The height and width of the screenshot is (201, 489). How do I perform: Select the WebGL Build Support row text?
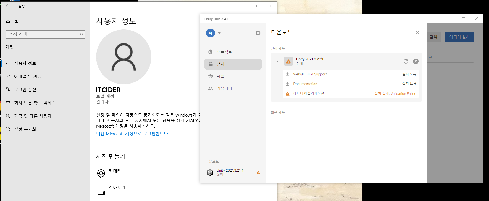310,74
